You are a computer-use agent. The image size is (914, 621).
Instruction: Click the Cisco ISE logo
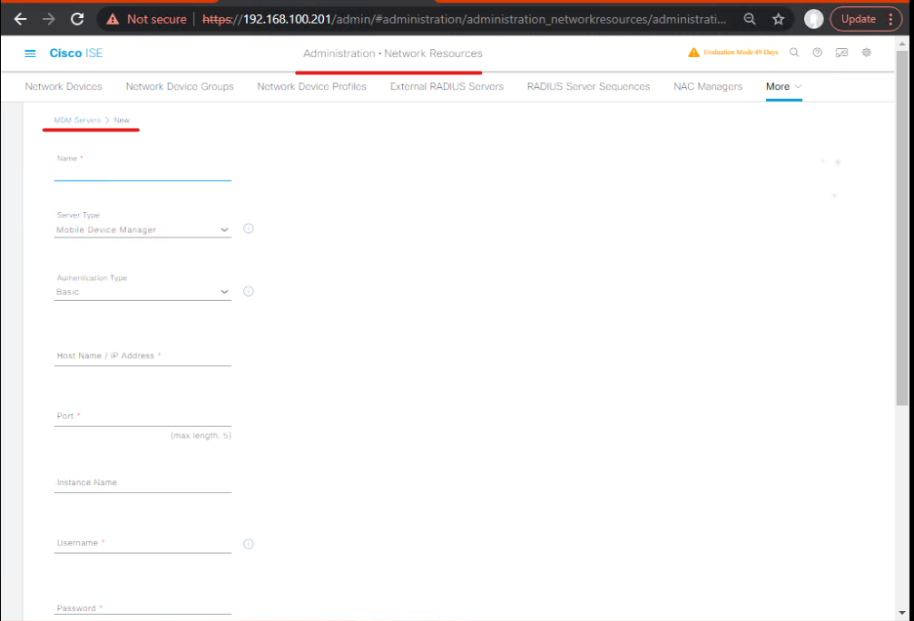click(75, 53)
